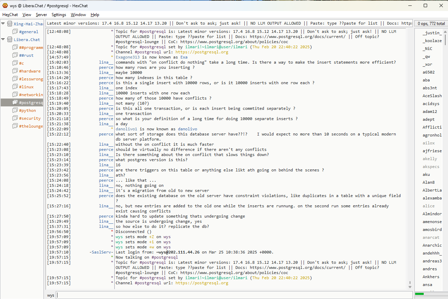448x299 pixels.
Task: Click the Libera.Chat server network icon
Action: (x=10, y=40)
